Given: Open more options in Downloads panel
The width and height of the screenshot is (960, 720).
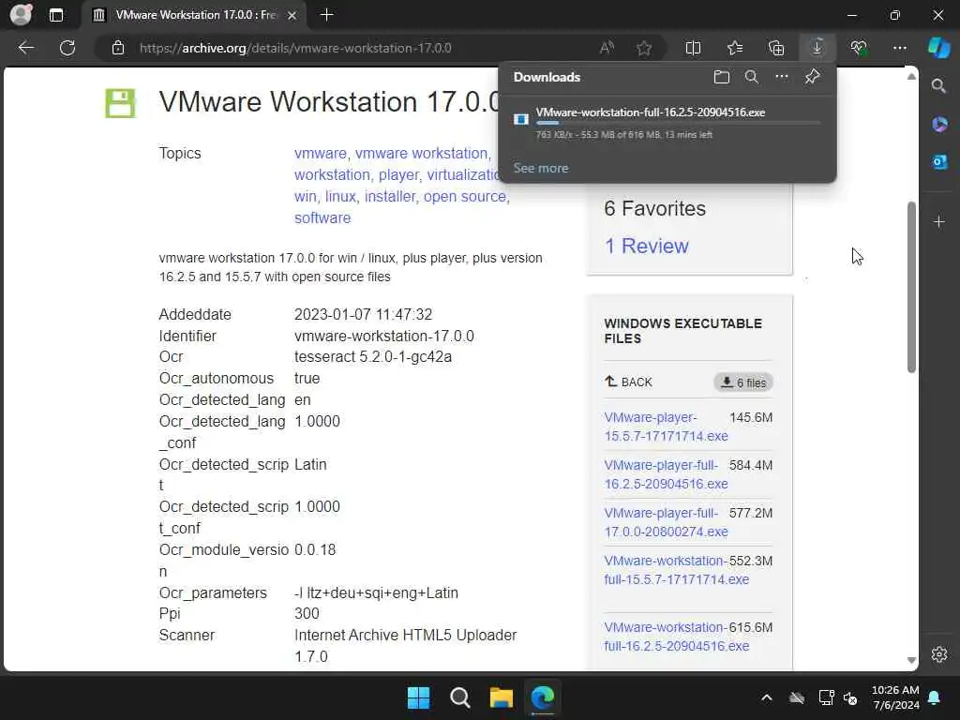Looking at the screenshot, I should [x=782, y=77].
